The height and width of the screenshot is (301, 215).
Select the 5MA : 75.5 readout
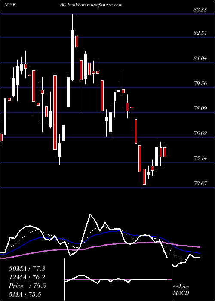tap(25, 295)
